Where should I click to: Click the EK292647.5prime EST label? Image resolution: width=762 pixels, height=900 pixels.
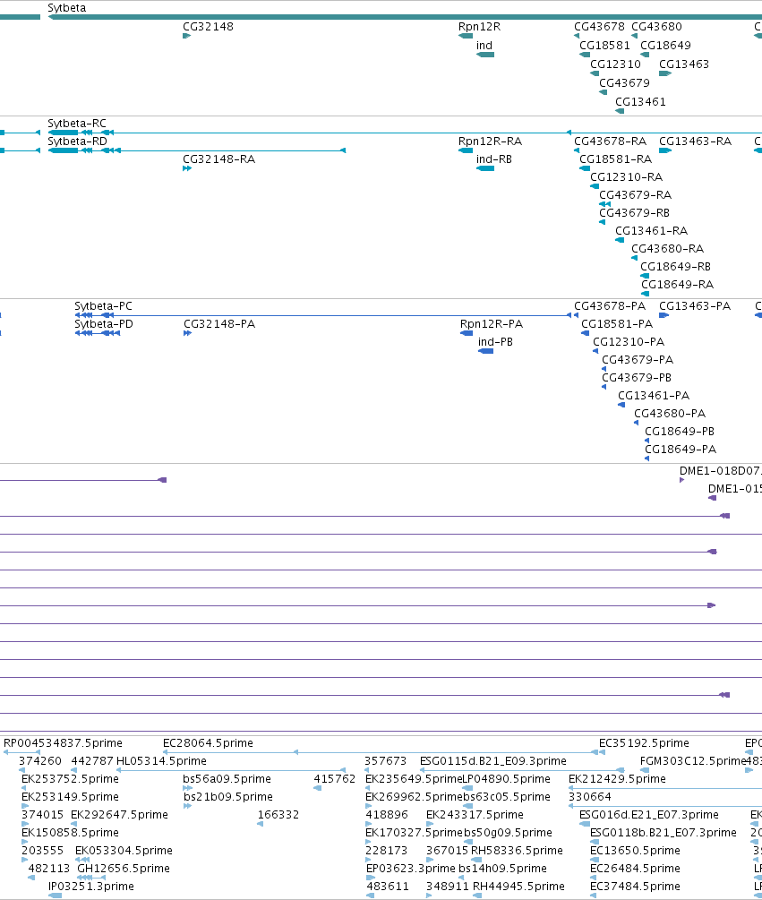(x=119, y=814)
